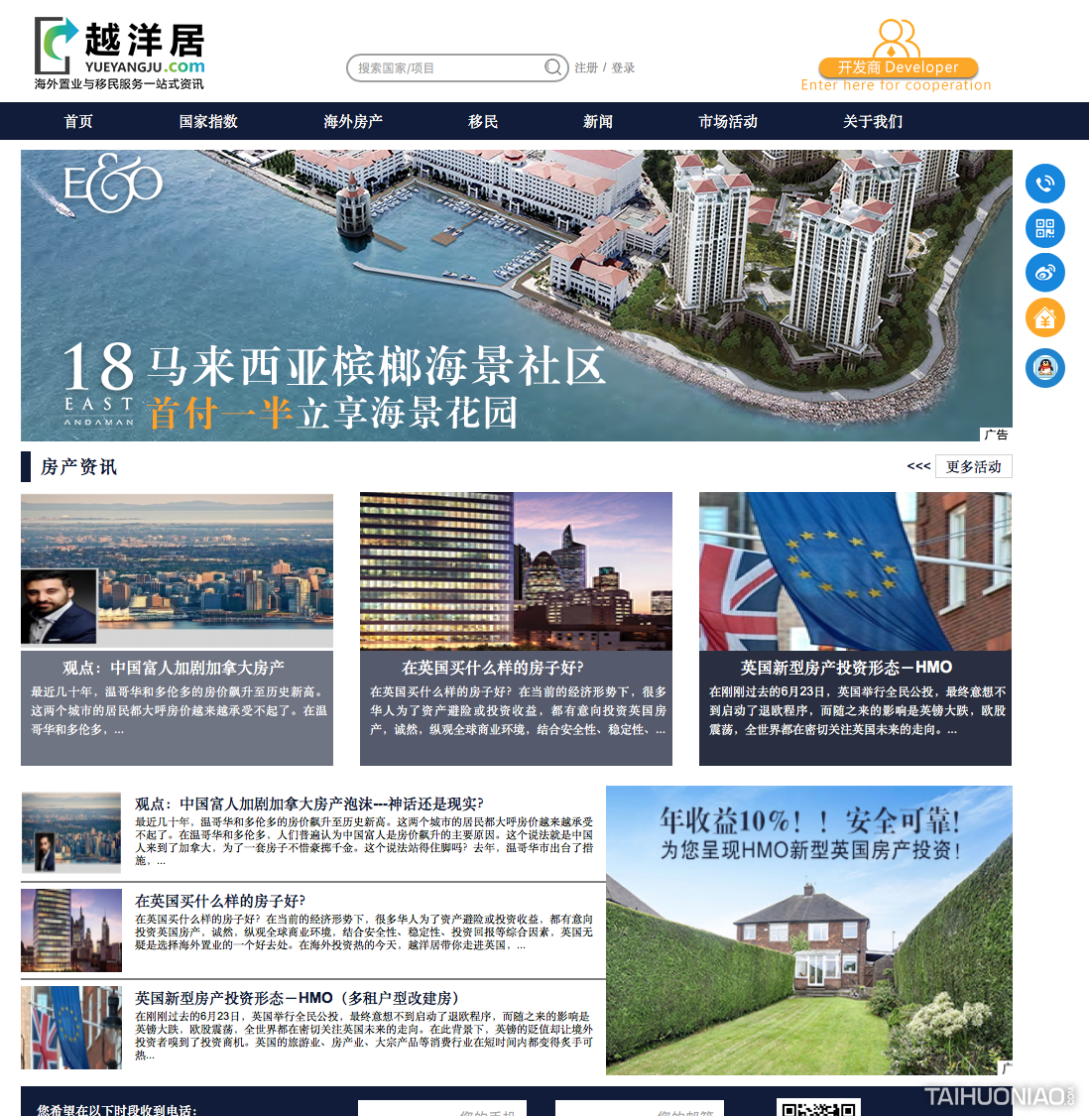This screenshot has height=1116, width=1089.
Task: Click the 搜索国家/项目 search field
Action: pyautogui.click(x=446, y=67)
